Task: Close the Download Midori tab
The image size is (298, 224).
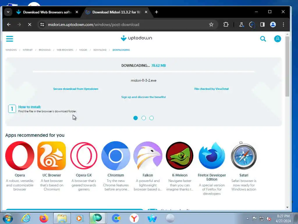Action: pos(146,12)
